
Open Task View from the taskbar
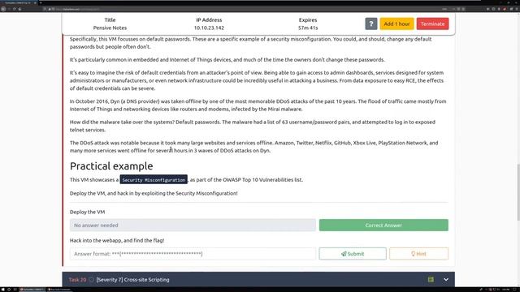[x=15, y=290]
